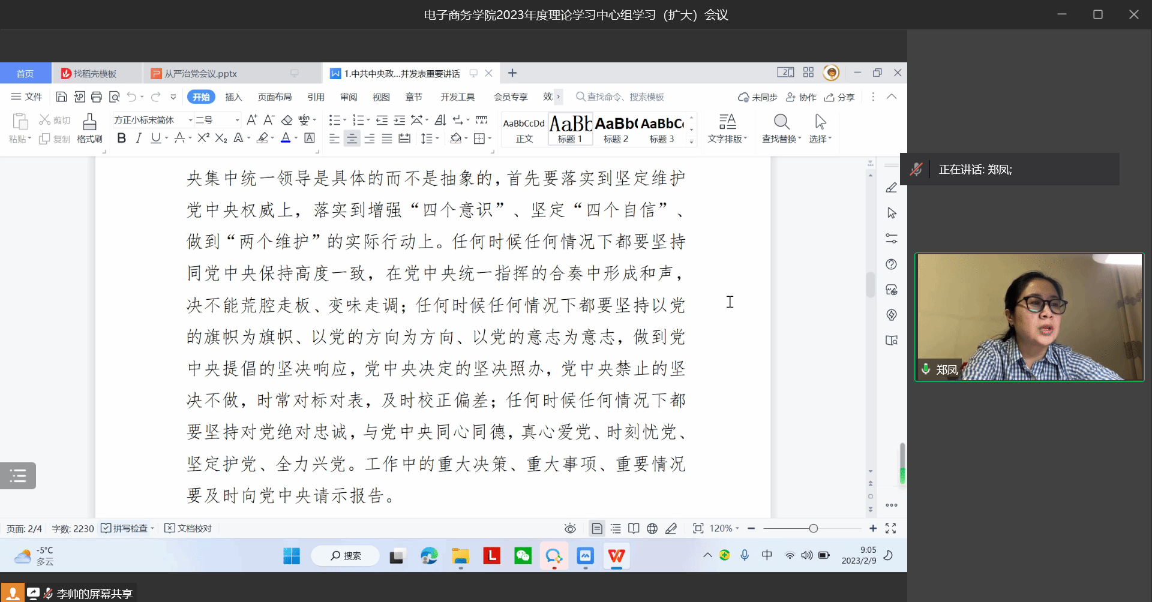
Task: Click the zoom slider handle
Action: coord(813,528)
